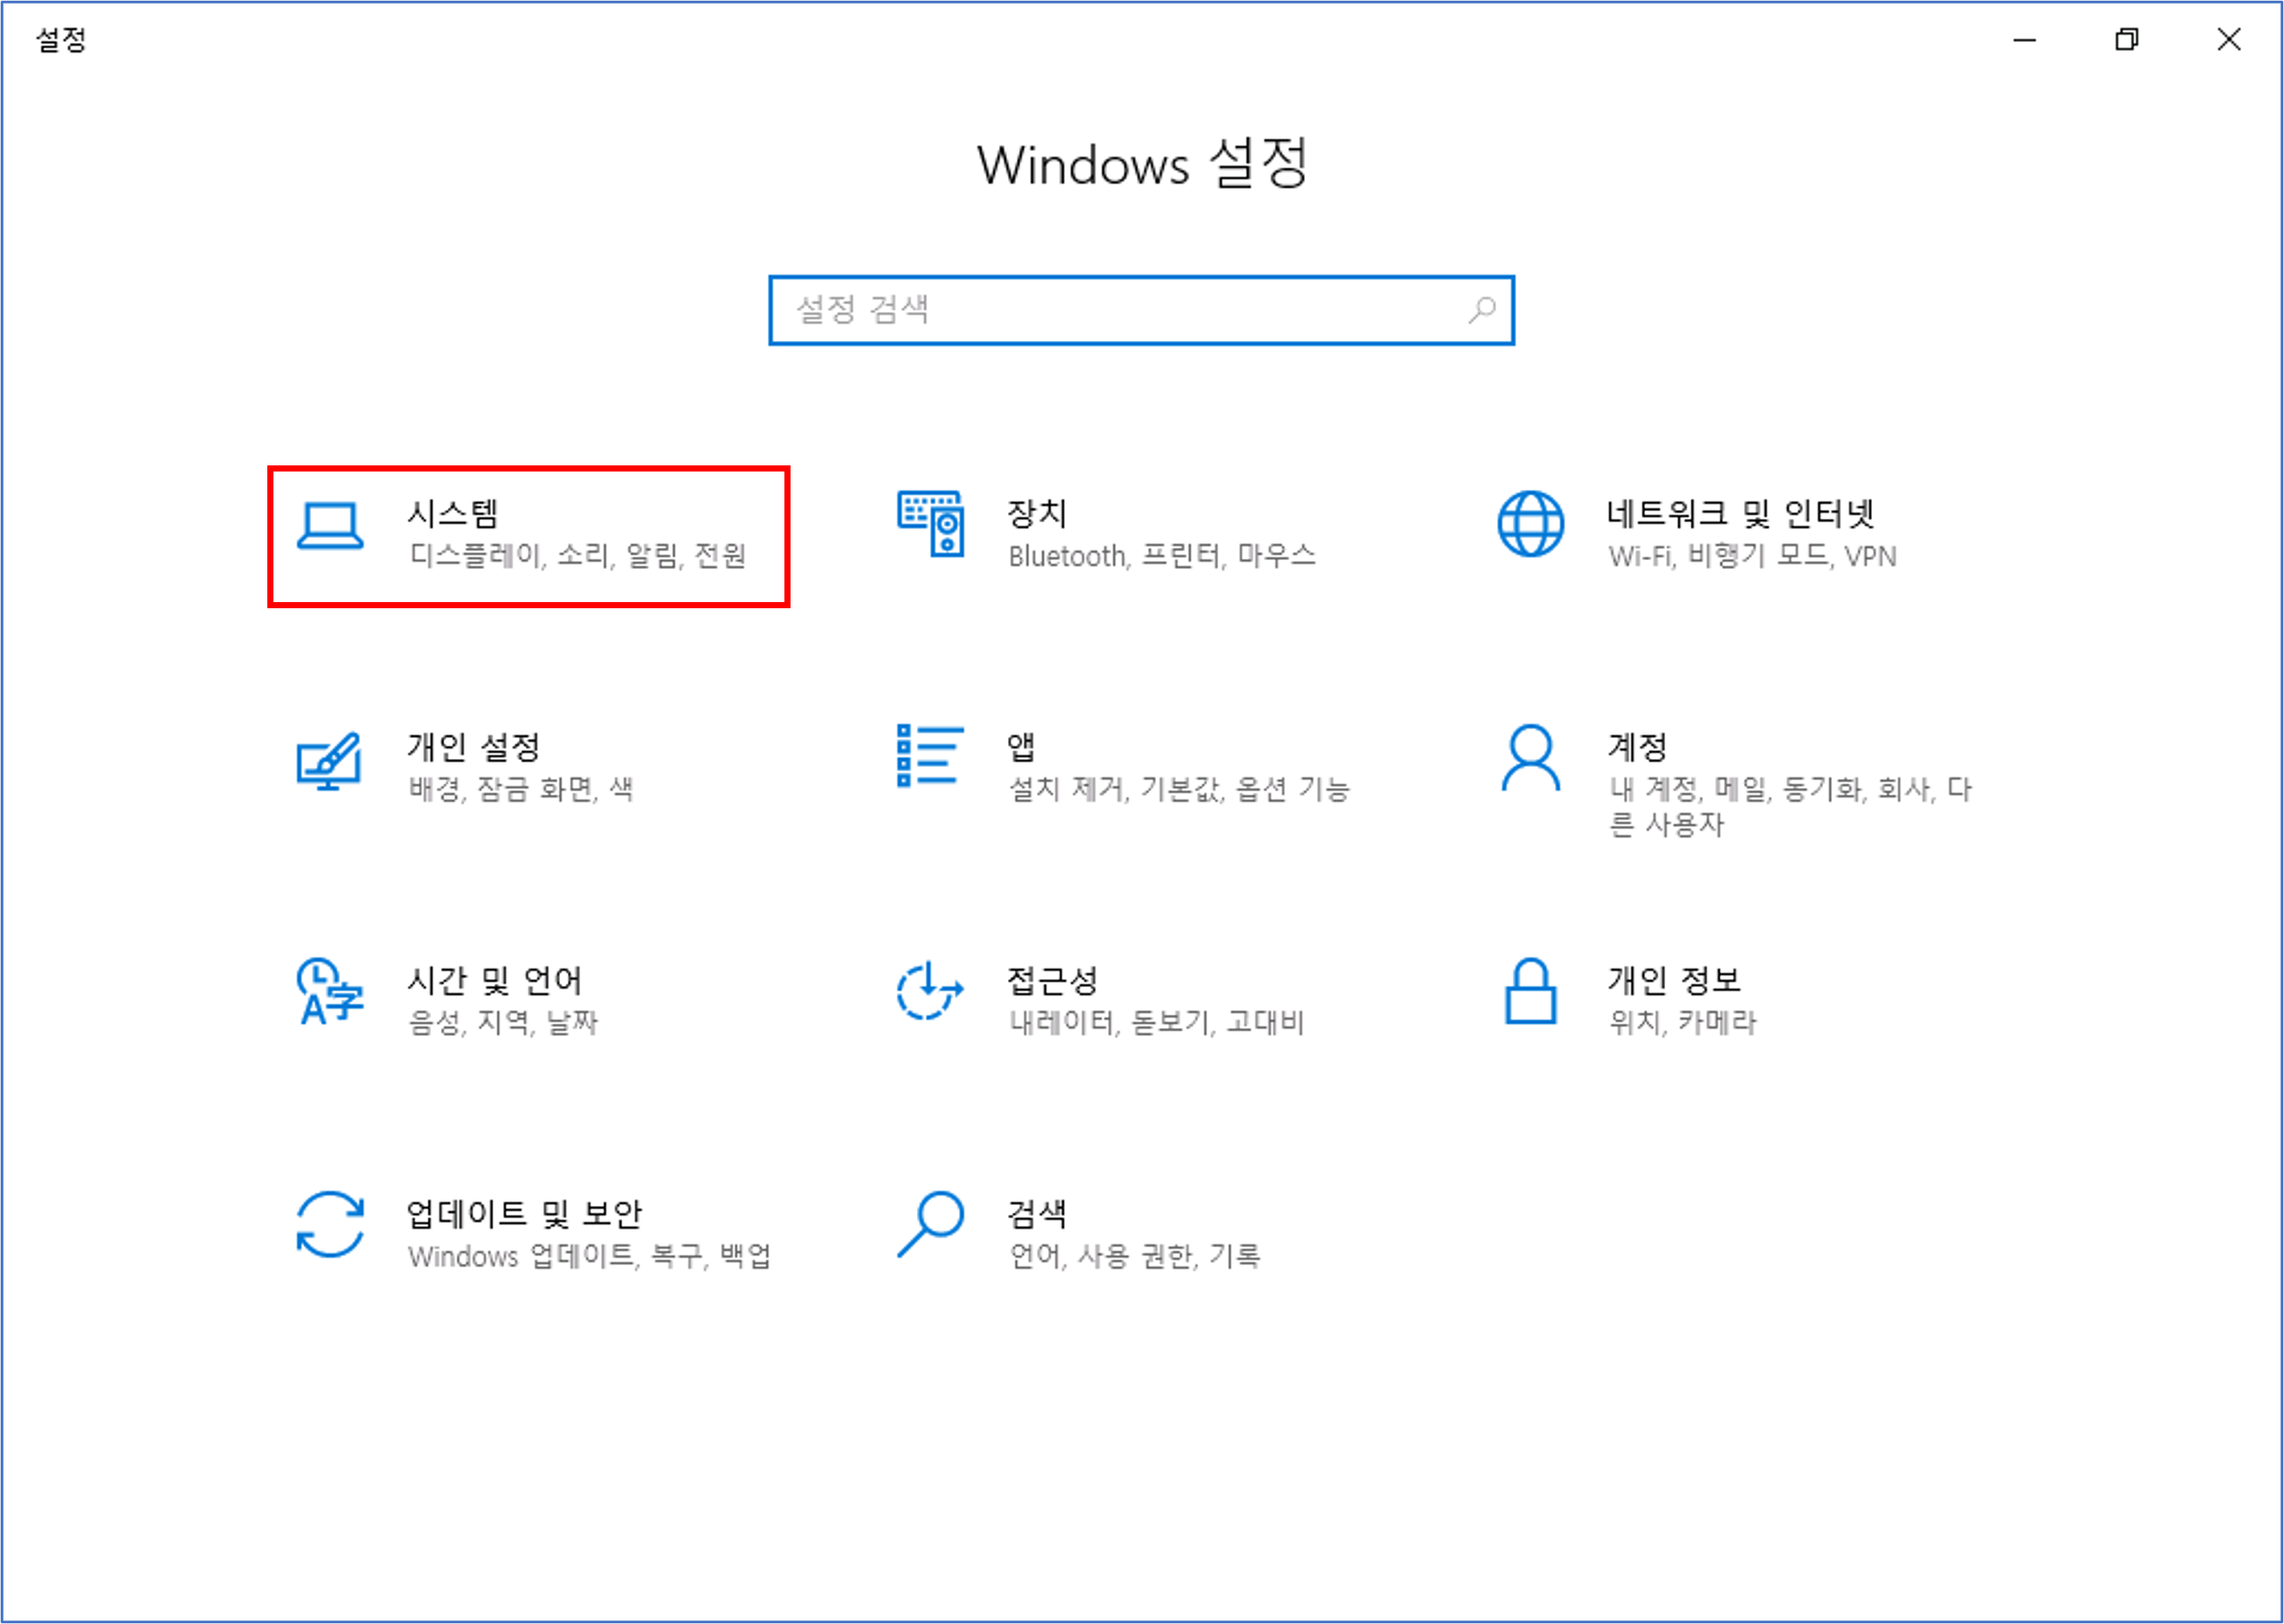
Task: Click the Personalization paintbrush icon
Action: click(x=329, y=761)
